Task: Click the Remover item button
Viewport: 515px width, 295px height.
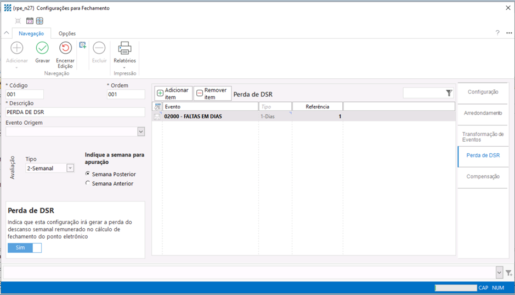Action: point(212,94)
